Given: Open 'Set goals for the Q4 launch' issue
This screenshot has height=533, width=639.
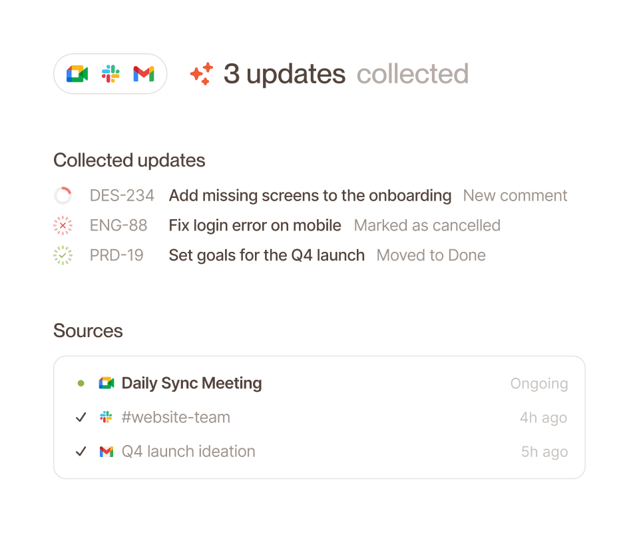Looking at the screenshot, I should pyautogui.click(x=267, y=255).
